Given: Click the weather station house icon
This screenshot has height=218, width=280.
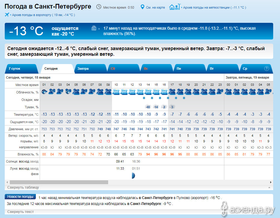Looking at the screenshot, I should [x=175, y=7].
